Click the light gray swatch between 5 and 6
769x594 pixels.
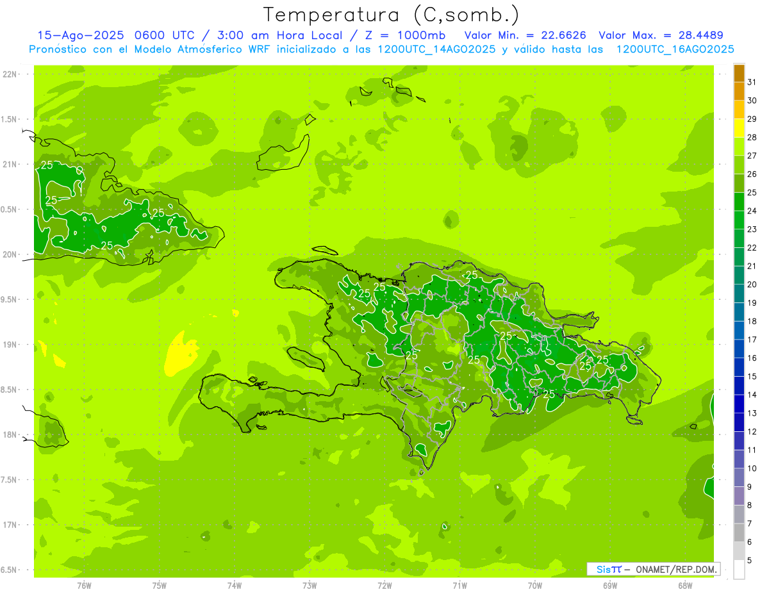739,551
